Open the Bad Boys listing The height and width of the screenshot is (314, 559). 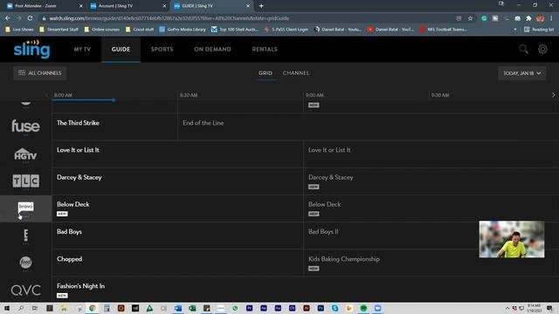tap(177, 235)
